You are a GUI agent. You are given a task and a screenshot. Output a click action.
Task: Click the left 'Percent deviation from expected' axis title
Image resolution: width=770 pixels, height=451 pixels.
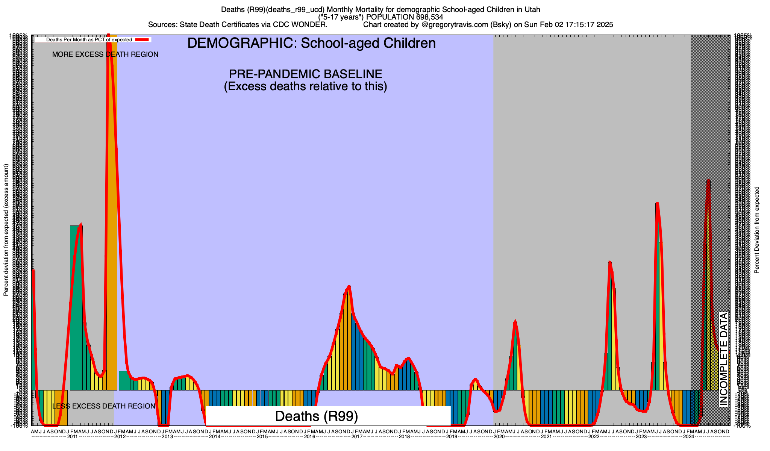[6, 230]
